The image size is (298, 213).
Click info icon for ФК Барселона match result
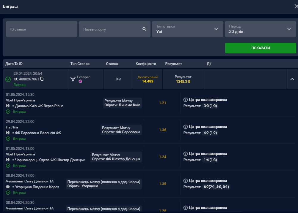[186, 127]
